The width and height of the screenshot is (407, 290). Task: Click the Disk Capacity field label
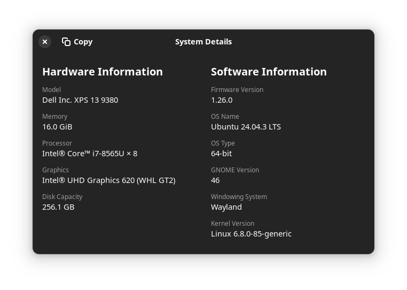(62, 197)
